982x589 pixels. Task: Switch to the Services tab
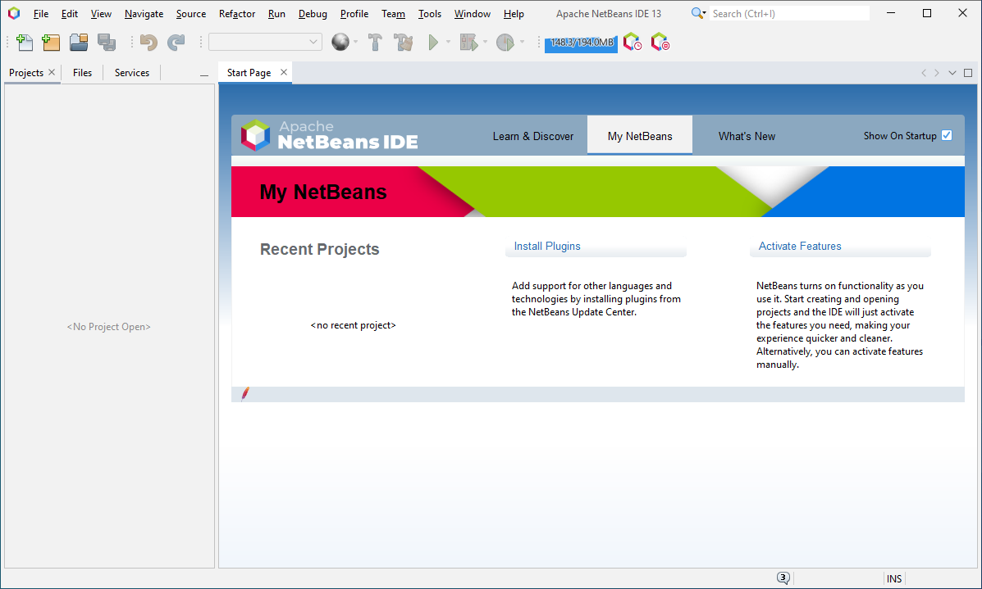tap(132, 73)
